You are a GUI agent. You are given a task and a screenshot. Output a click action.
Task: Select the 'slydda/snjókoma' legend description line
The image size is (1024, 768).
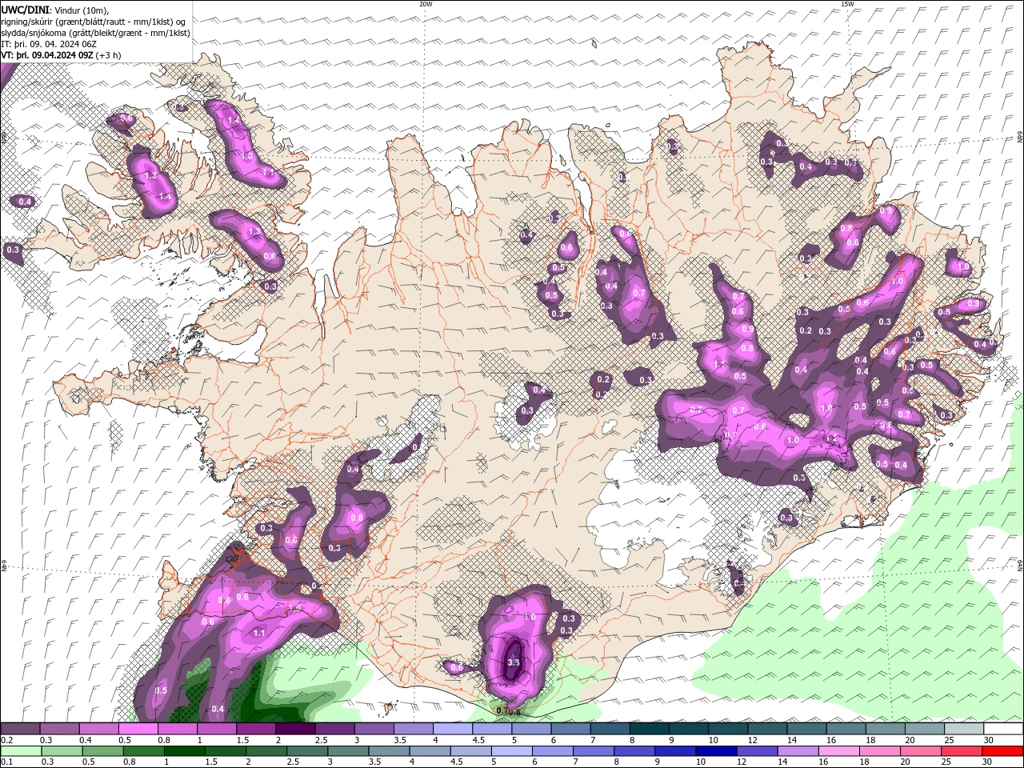[x=96, y=33]
